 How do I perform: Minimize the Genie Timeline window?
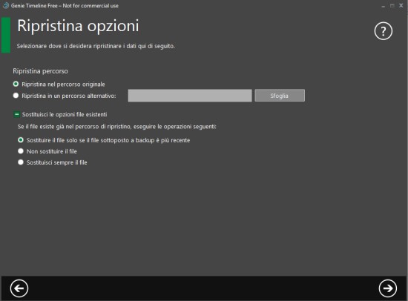(383, 6)
